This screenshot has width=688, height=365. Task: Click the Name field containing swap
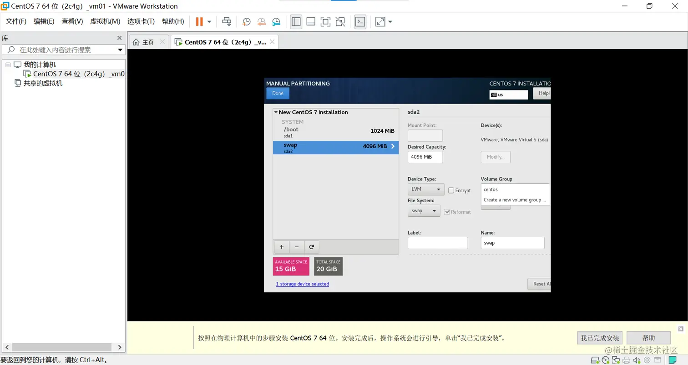[x=512, y=243]
